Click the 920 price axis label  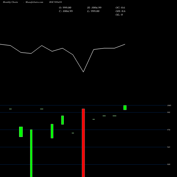169,164
